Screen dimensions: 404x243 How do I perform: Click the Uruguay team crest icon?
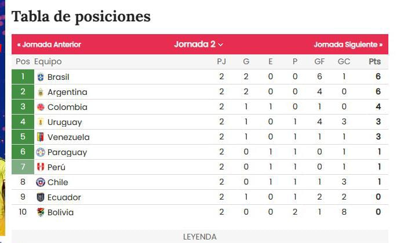click(41, 122)
